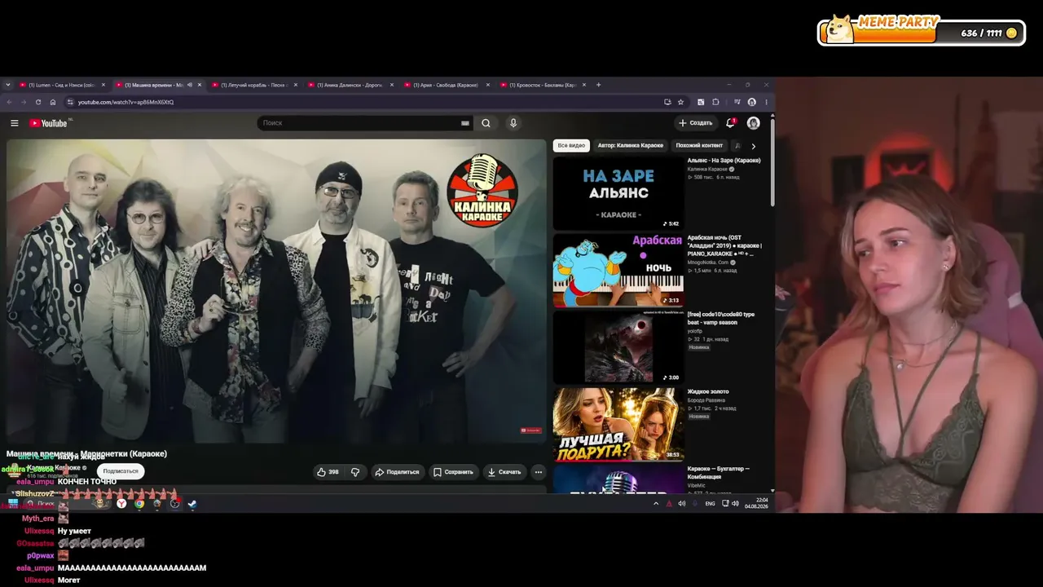
Task: Click the Поделиться share button
Action: click(397, 472)
